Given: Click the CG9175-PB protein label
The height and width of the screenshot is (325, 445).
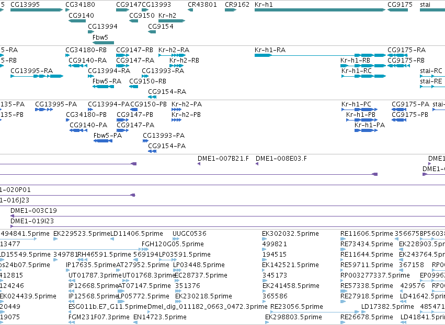Looking at the screenshot, I should pyautogui.click(x=410, y=115).
